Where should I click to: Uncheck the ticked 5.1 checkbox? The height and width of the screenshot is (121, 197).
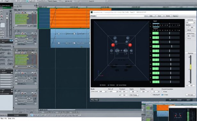(x=162, y=95)
